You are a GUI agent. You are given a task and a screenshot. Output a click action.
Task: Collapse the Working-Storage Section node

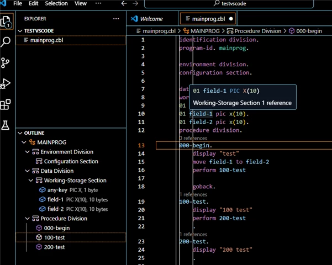point(31,181)
